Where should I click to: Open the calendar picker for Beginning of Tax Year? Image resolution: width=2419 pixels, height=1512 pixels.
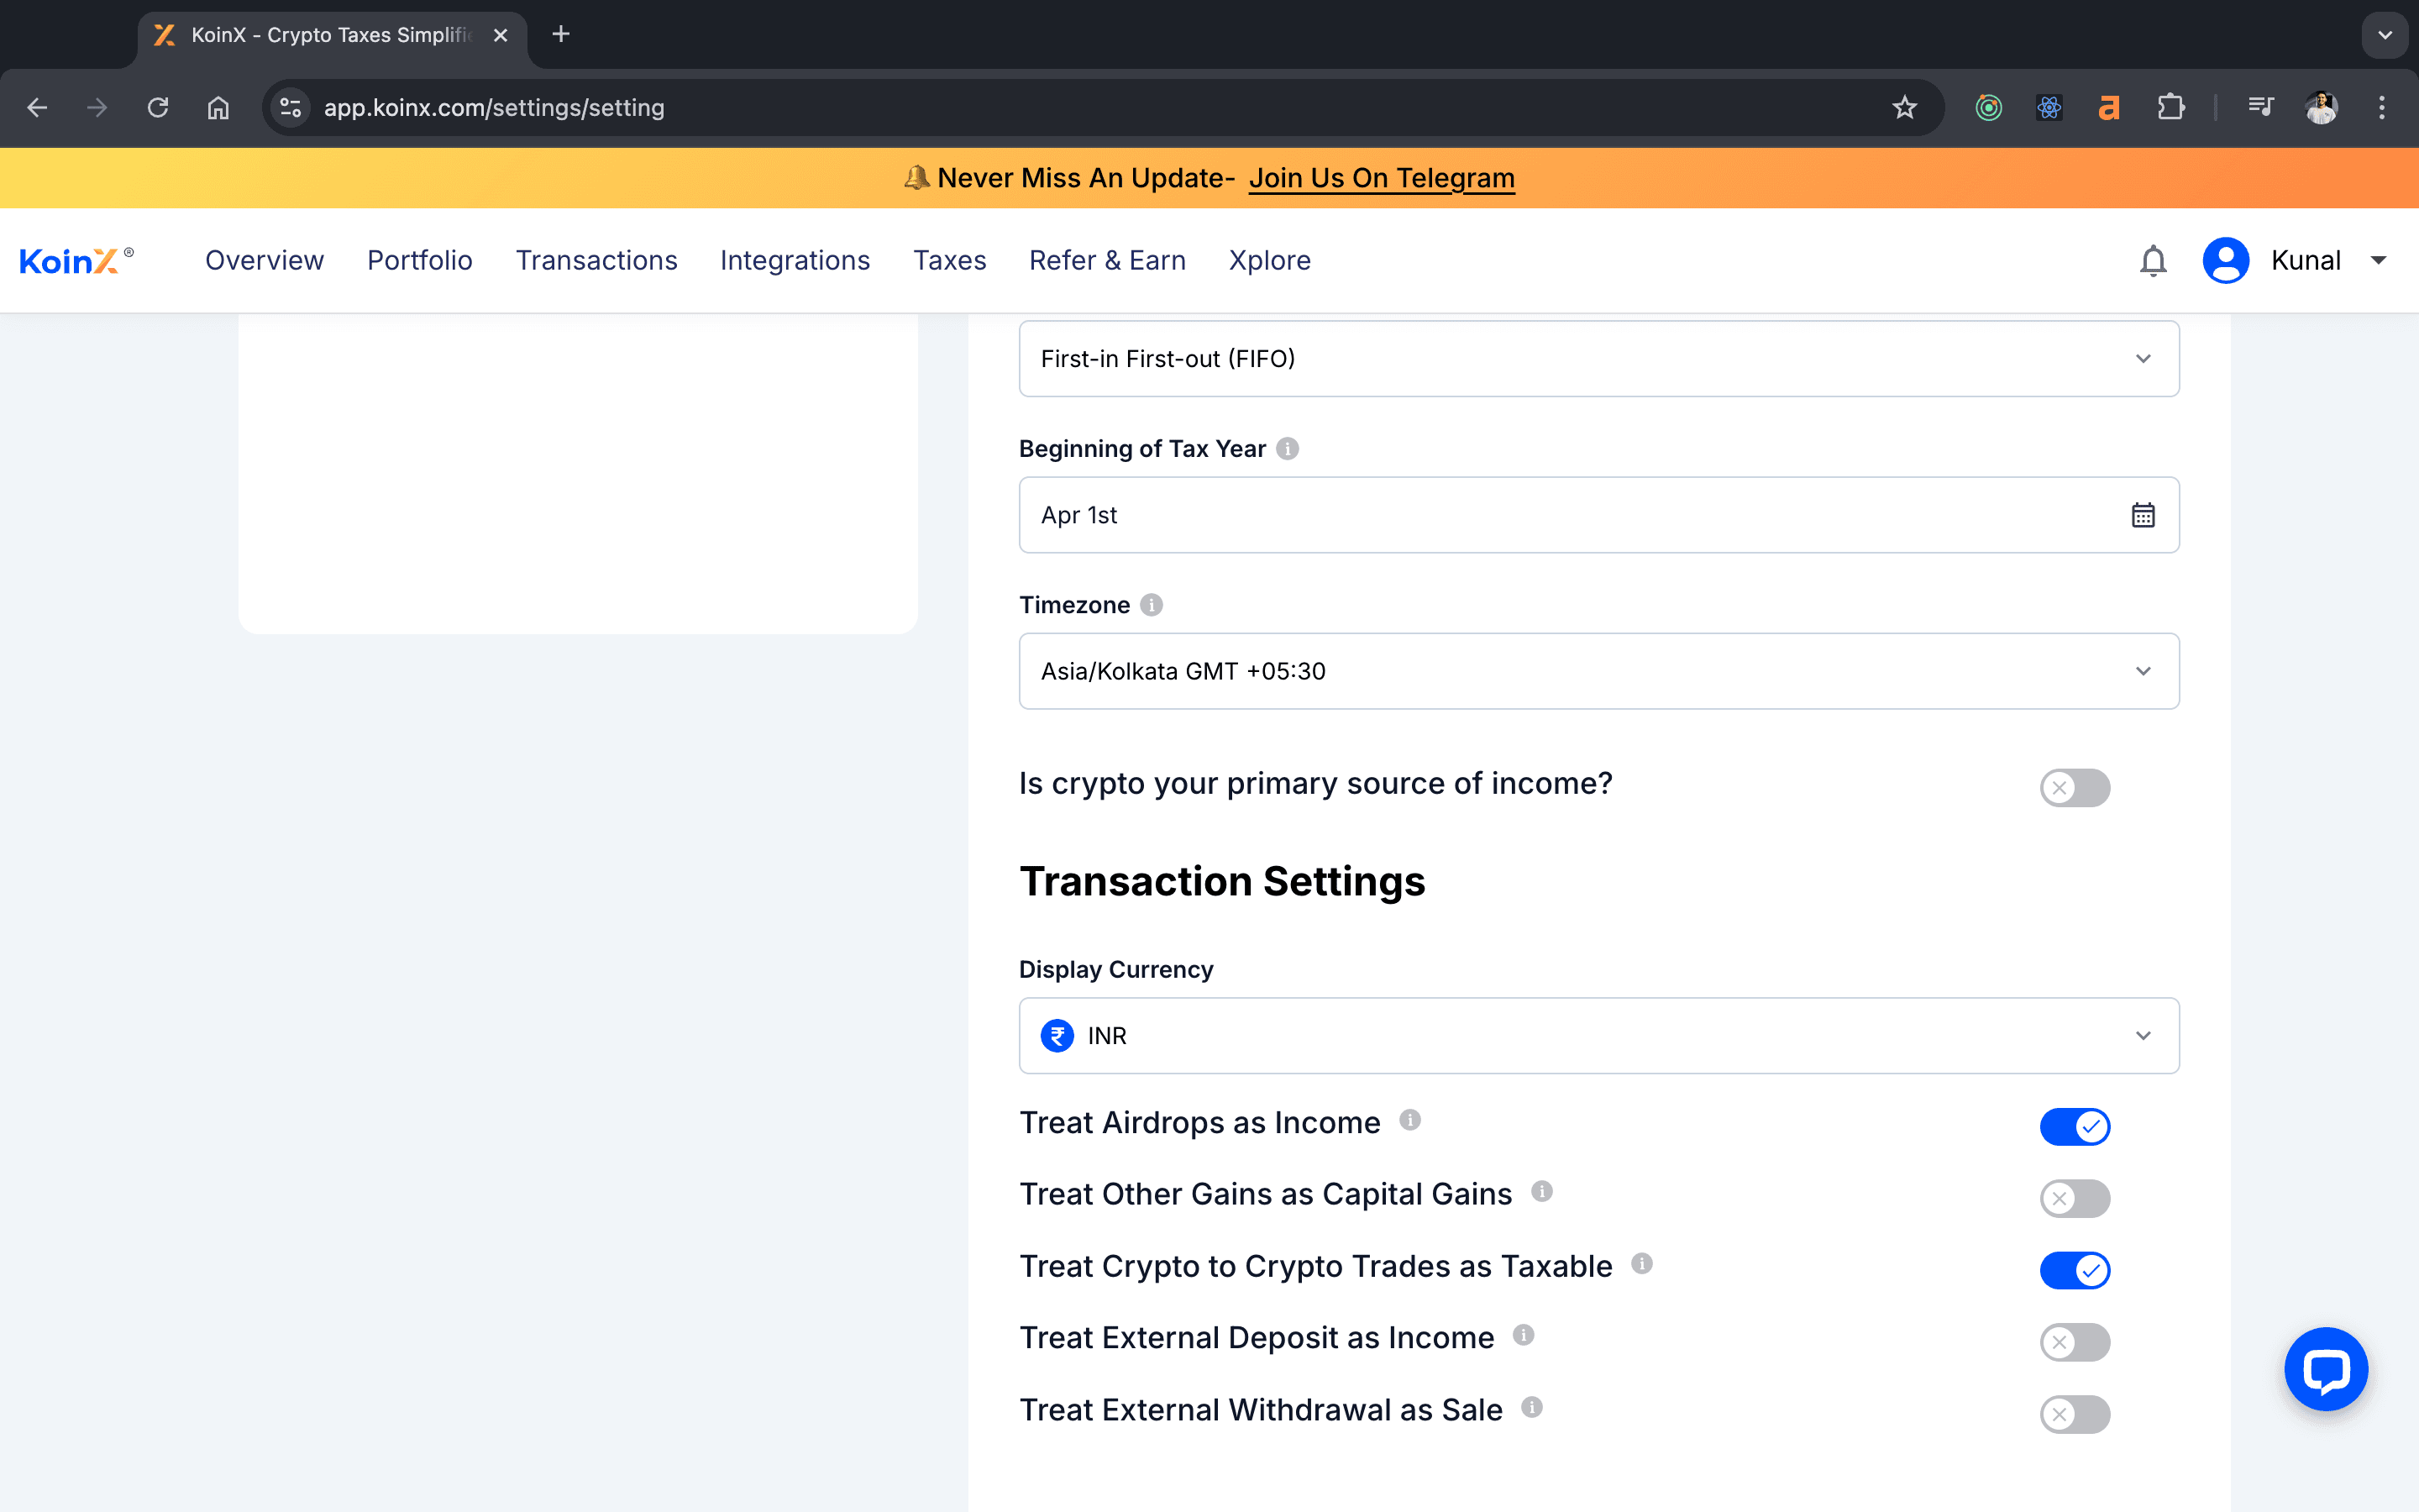tap(2144, 514)
